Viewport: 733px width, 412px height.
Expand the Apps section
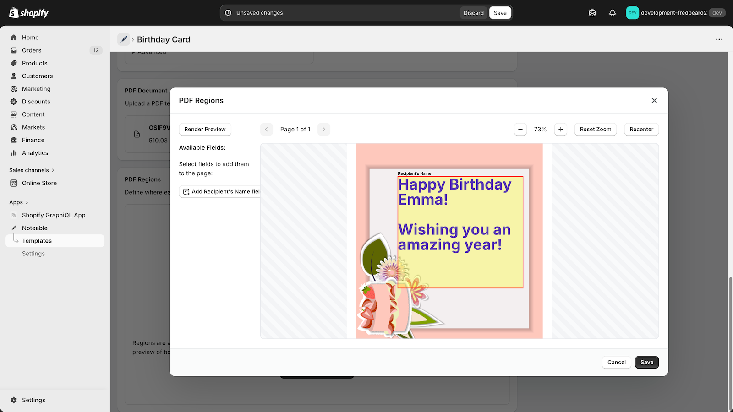(x=18, y=202)
